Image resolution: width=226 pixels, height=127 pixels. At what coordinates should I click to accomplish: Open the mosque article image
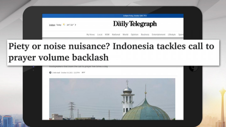[x=112, y=99]
